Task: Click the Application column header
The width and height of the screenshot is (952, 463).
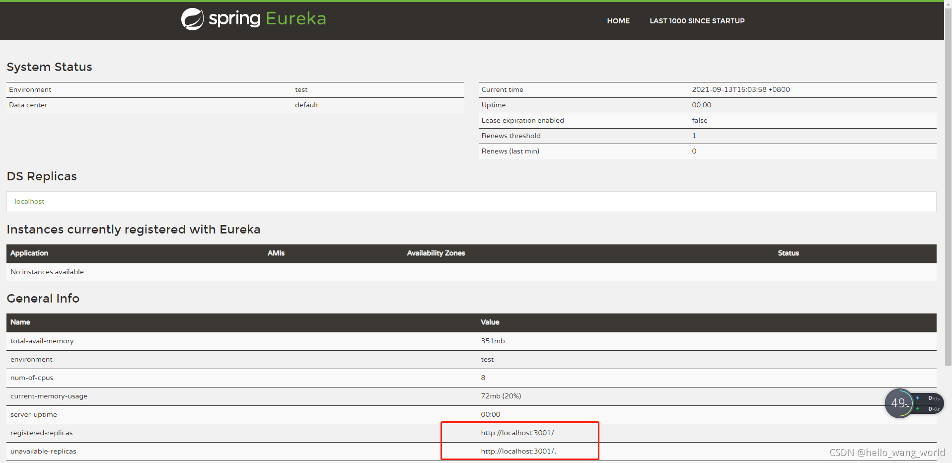Action: [x=29, y=253]
